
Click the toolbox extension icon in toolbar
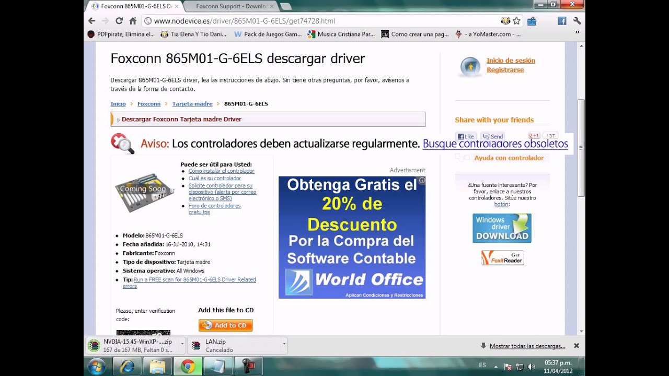point(532,21)
